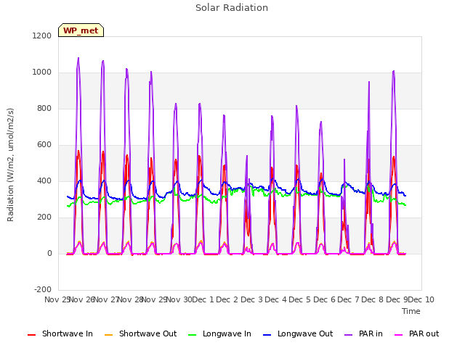The height and width of the screenshot is (348, 465).
Task: Click the 1200 y-axis tick label
Action: [42, 36]
